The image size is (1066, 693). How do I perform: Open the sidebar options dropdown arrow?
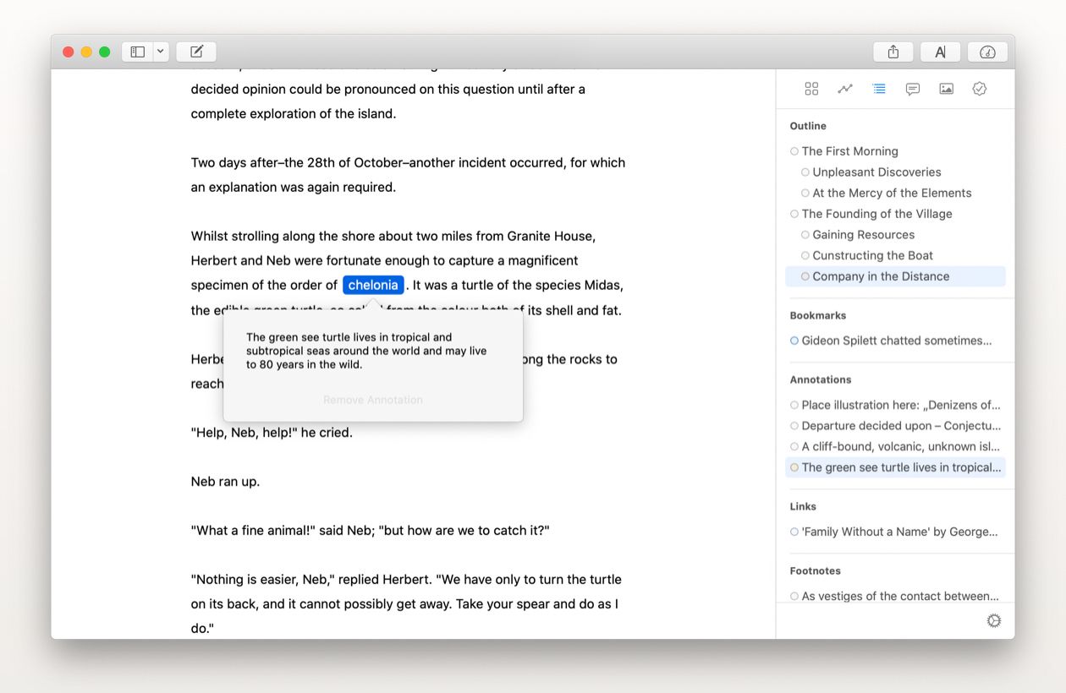pos(161,52)
